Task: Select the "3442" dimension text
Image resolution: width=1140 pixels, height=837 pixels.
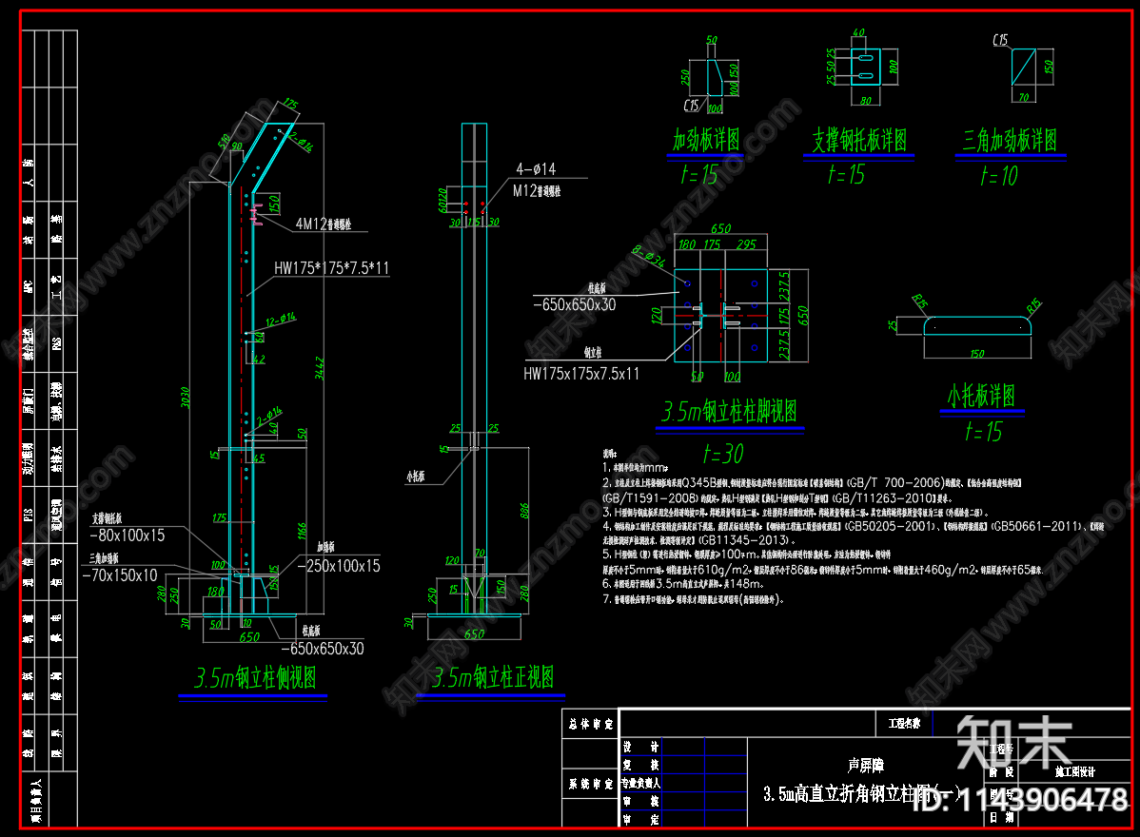Action: click(319, 368)
